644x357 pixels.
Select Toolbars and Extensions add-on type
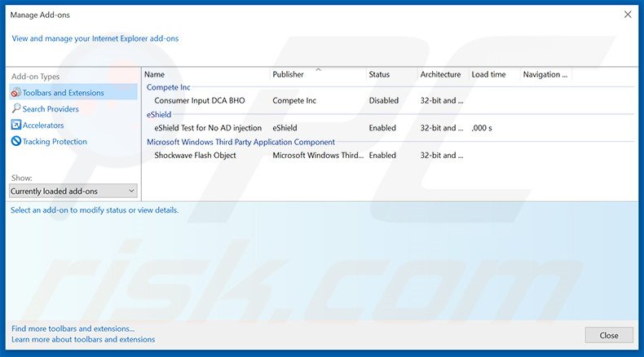(x=73, y=92)
